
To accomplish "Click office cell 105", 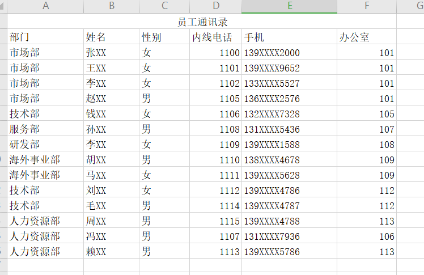I will (367, 113).
